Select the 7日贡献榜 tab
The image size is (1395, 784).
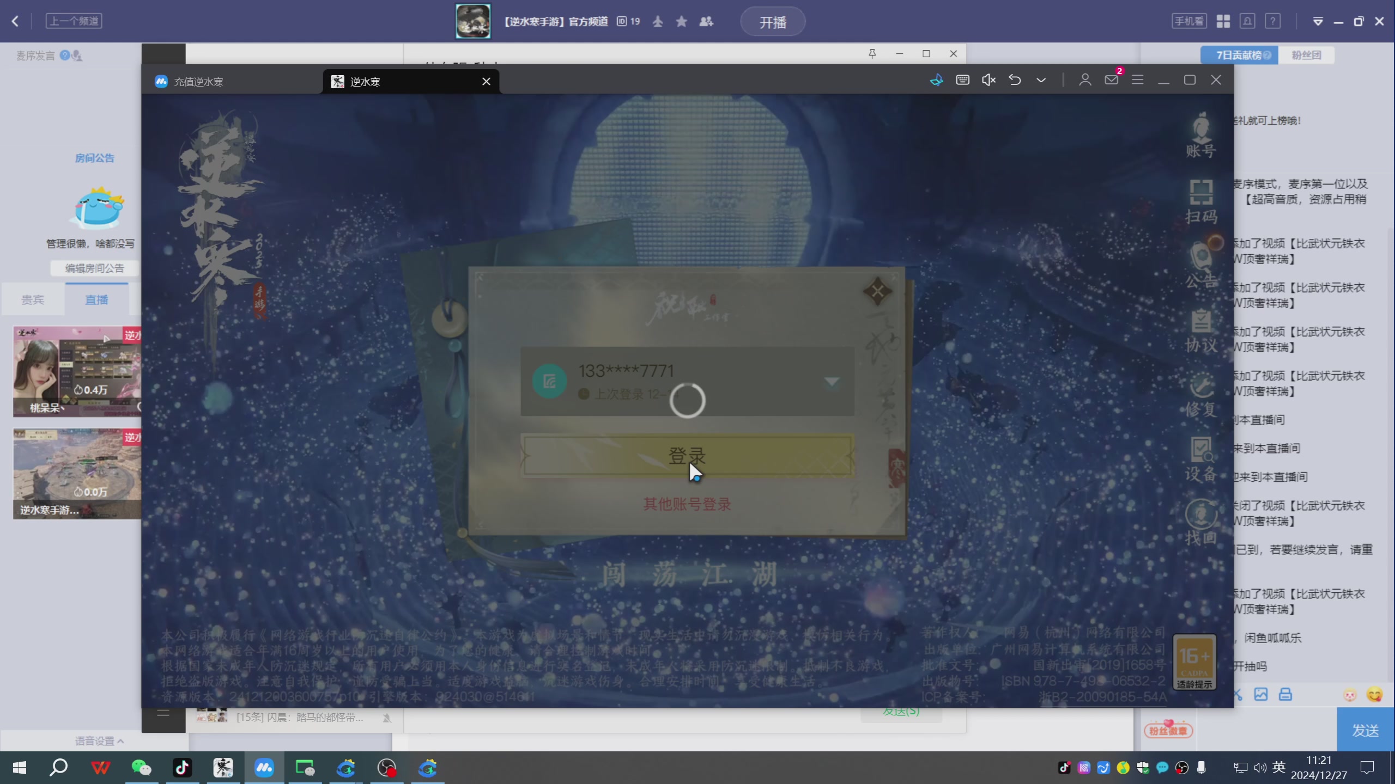pyautogui.click(x=1239, y=55)
